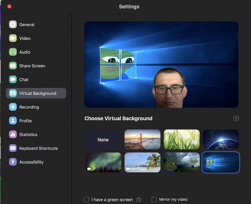
Task: Select the stormy sky frog background
Action: [182, 162]
